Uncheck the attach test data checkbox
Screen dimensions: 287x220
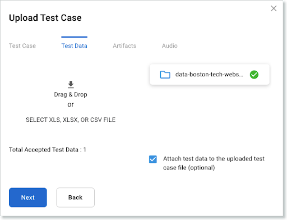[153, 159]
